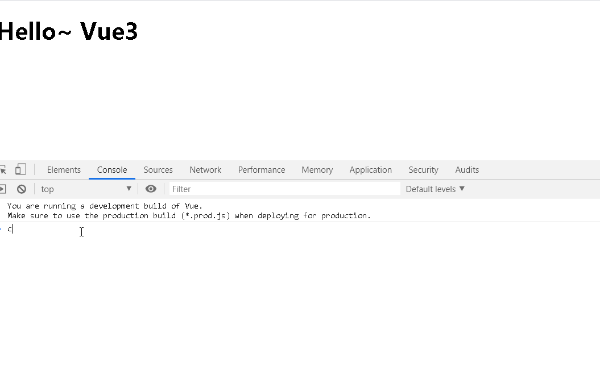Screen dimensions: 600x366
Task: View the Security tab
Action: (x=423, y=169)
